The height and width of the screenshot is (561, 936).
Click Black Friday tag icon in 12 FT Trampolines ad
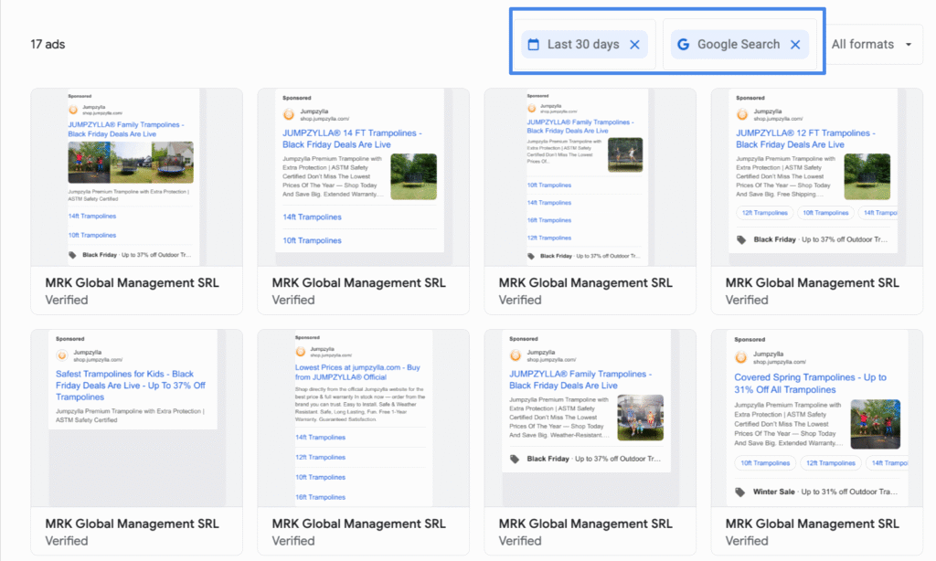741,239
